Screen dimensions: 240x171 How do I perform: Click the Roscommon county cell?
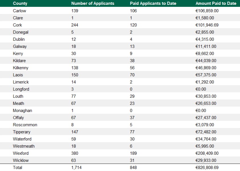click(x=25, y=125)
